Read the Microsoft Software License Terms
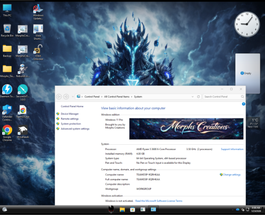This screenshot has height=215, width=265. click(159, 201)
